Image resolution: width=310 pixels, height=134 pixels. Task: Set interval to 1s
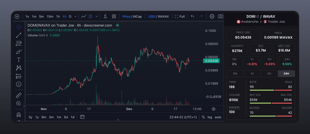click(x=27, y=16)
